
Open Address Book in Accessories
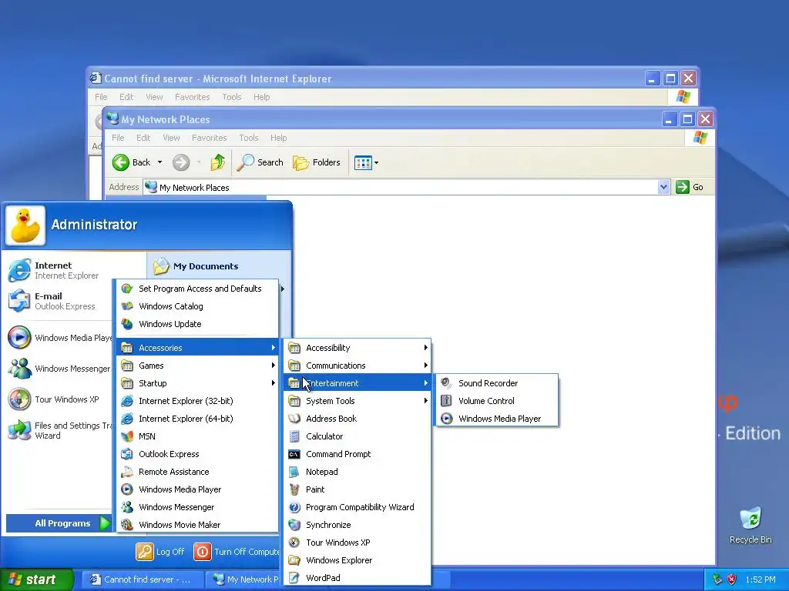[358, 418]
